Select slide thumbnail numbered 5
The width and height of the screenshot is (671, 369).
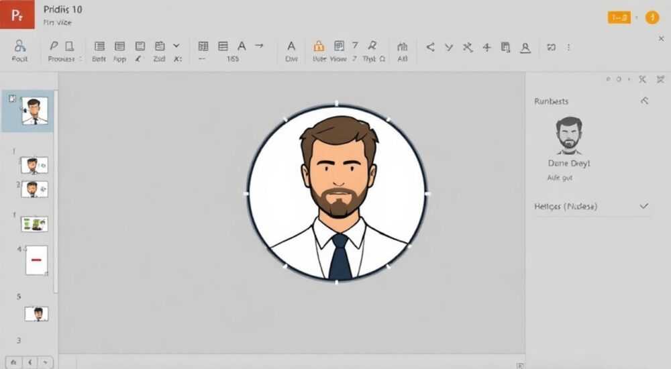[x=36, y=314]
